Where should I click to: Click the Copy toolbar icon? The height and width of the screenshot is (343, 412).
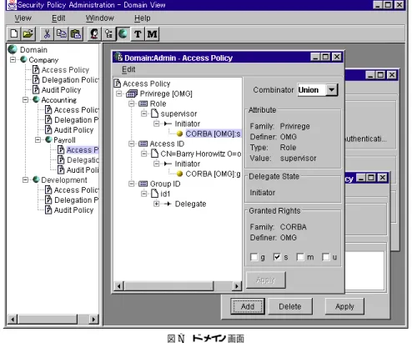[61, 34]
